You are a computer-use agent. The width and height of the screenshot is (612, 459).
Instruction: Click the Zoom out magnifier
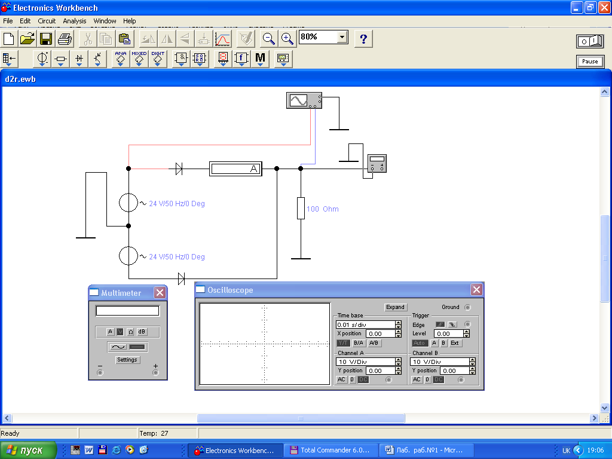click(x=268, y=39)
